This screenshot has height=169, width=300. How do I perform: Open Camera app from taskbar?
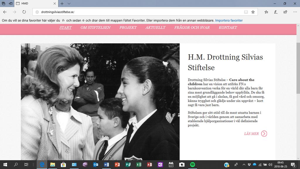pyautogui.click(x=182, y=165)
